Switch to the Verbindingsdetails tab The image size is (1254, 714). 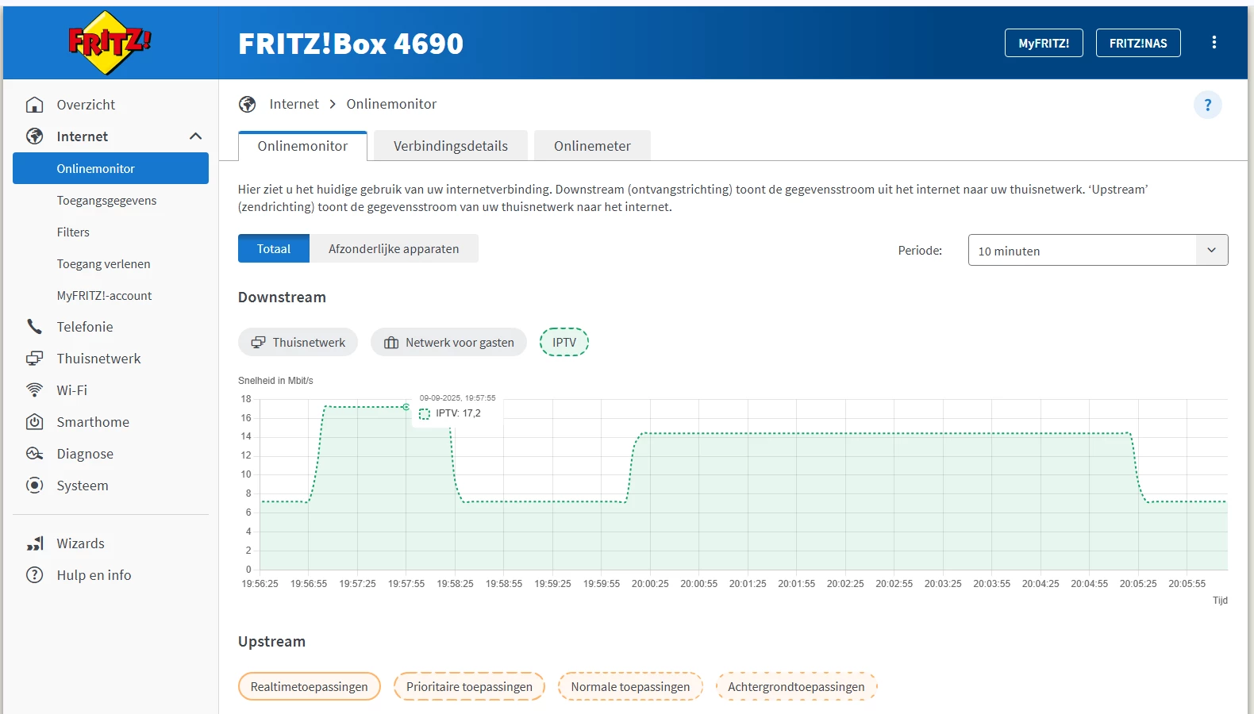tap(451, 146)
